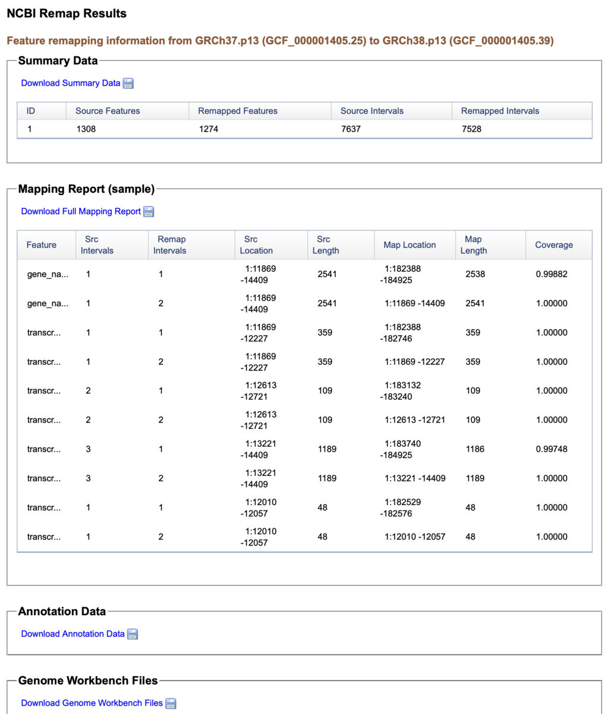Click the disk icon beside Download Annotation Data

tap(133, 634)
